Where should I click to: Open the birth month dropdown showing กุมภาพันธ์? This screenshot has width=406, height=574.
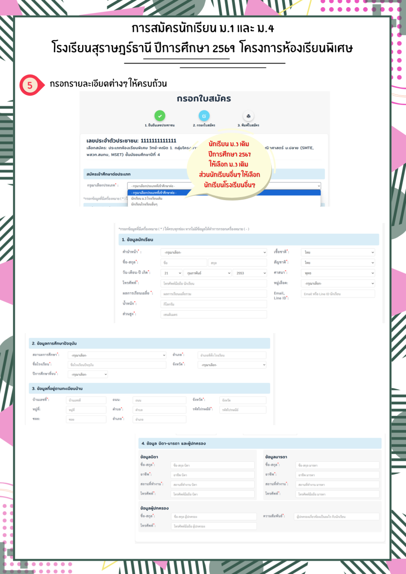pyautogui.click(x=207, y=273)
